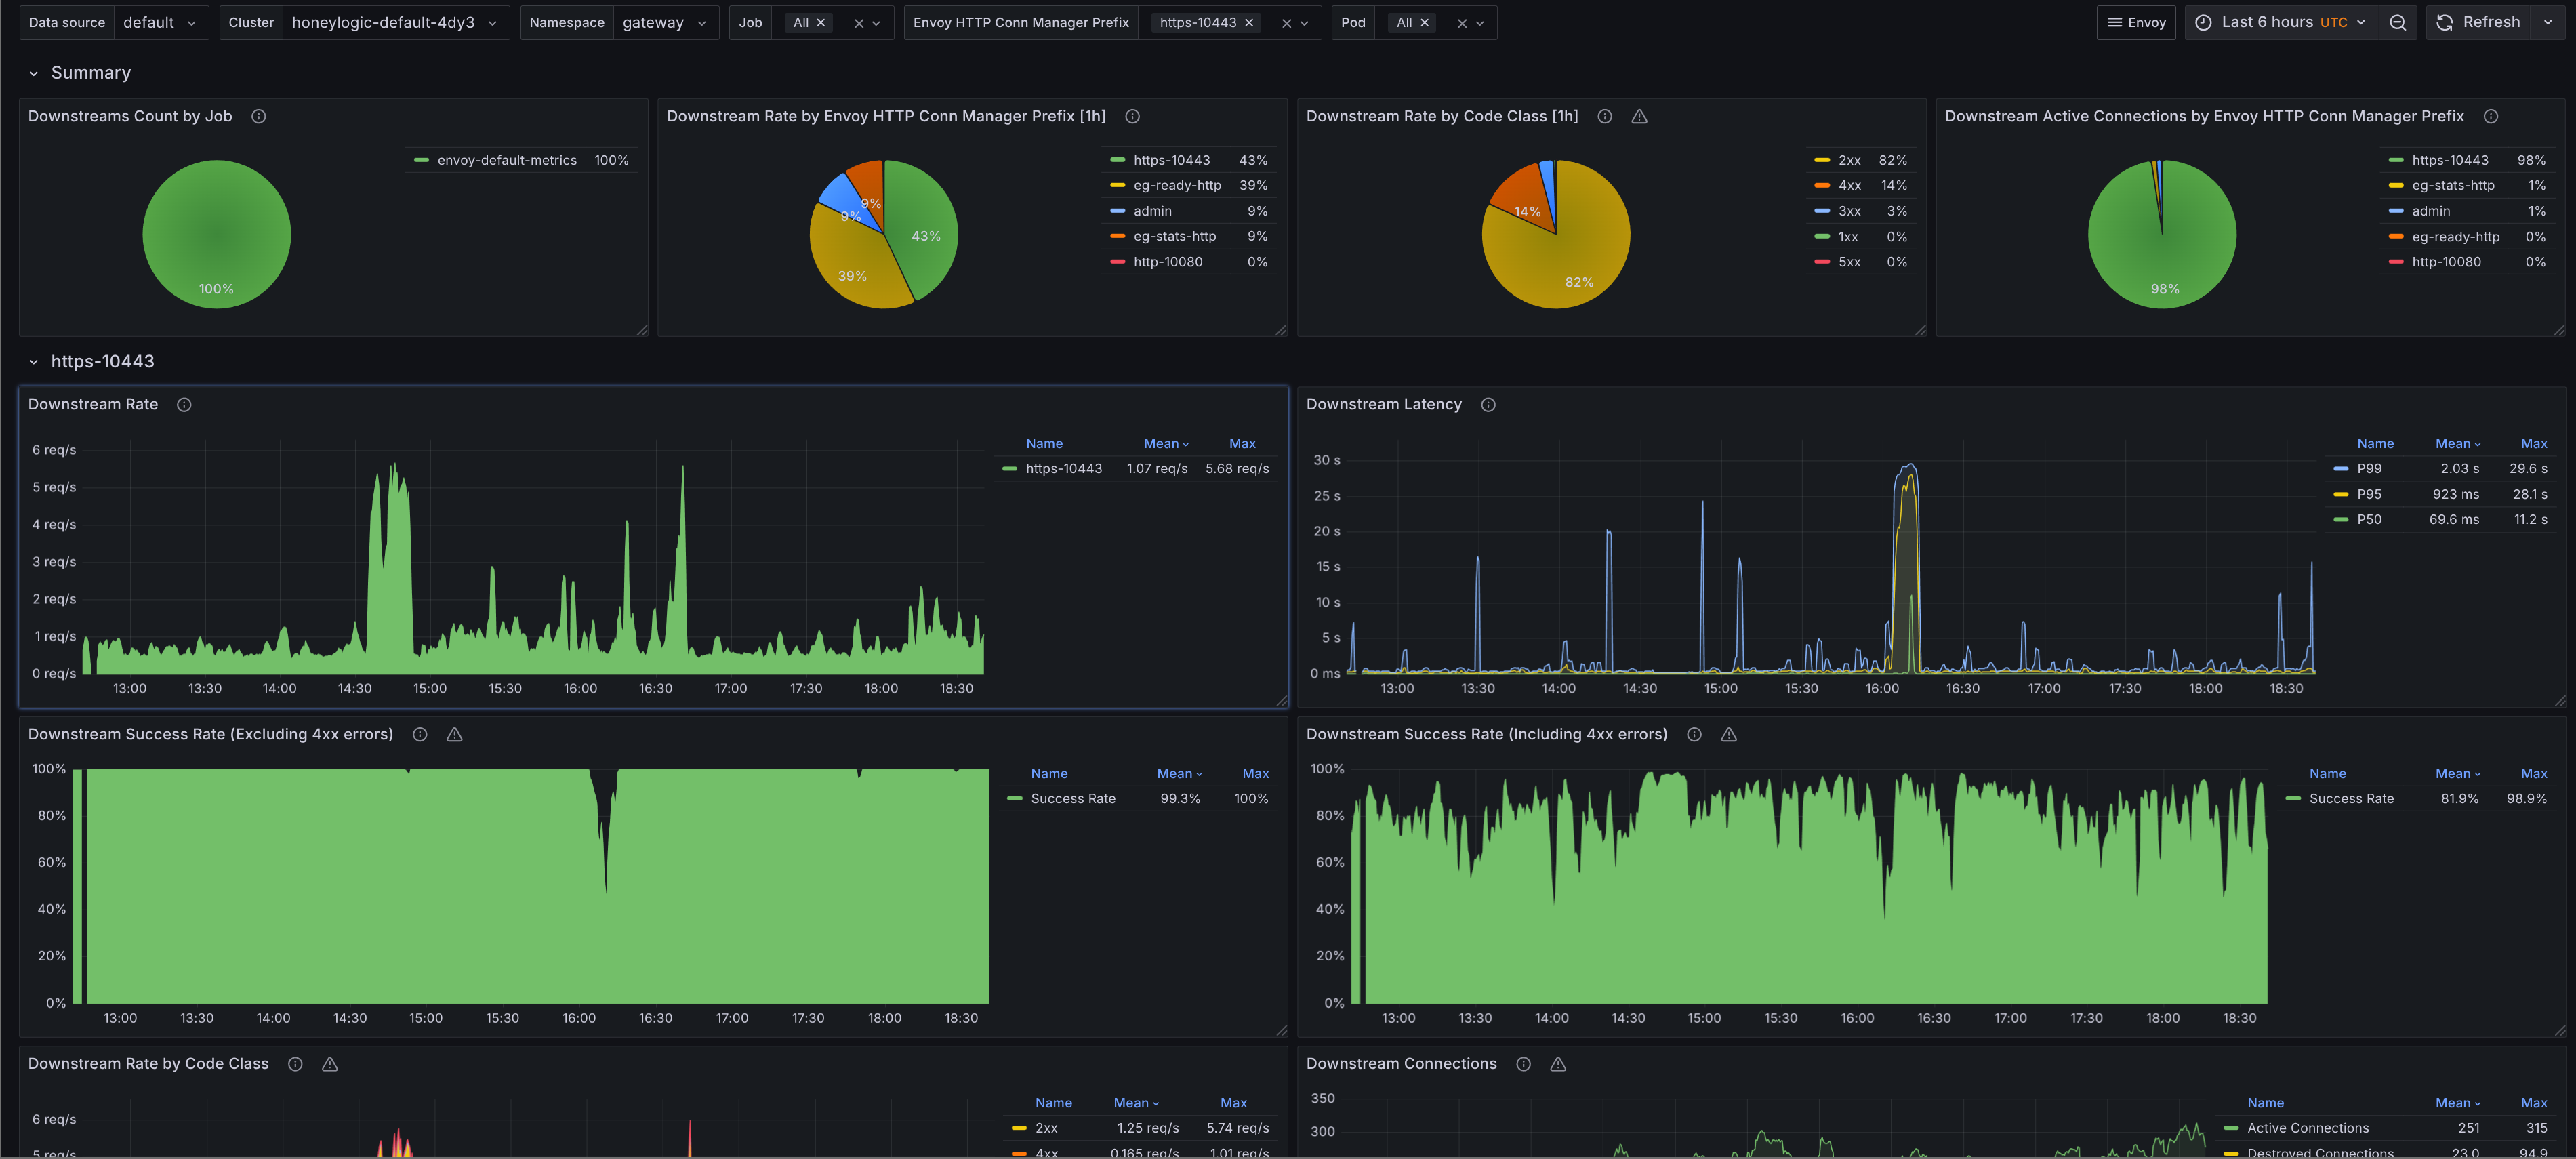This screenshot has height=1159, width=2576.
Task: Remove the https-10443 prefix filter tag
Action: 1249,22
